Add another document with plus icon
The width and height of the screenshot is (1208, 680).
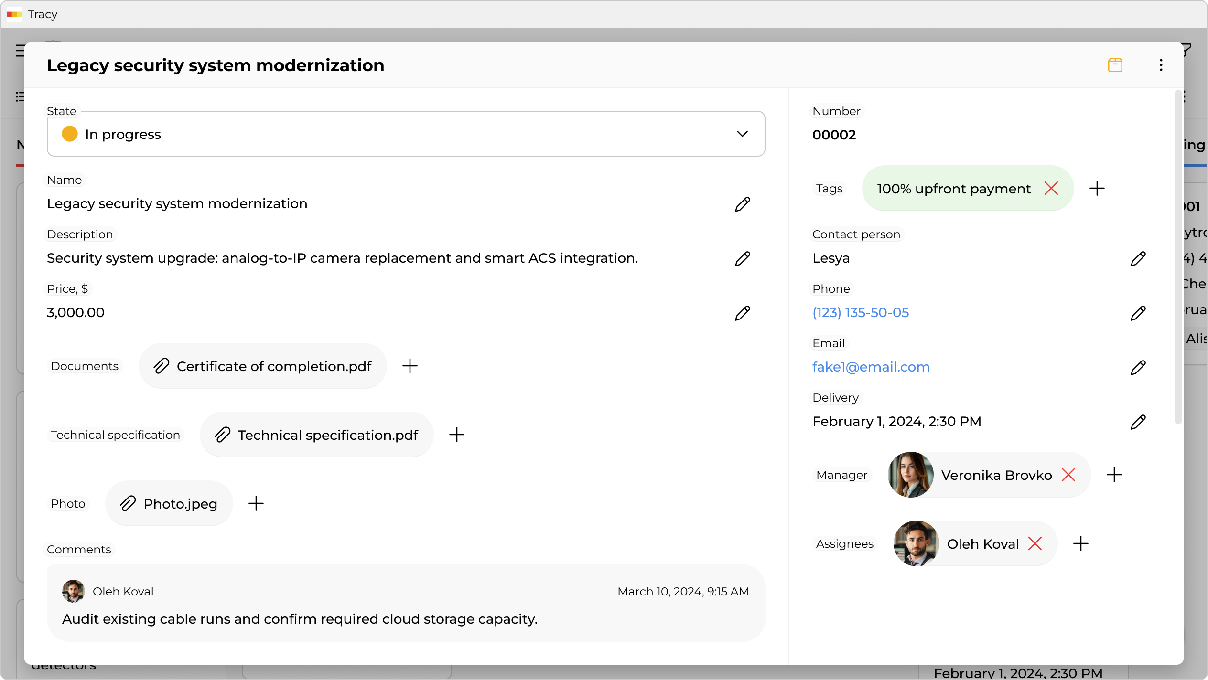point(410,366)
